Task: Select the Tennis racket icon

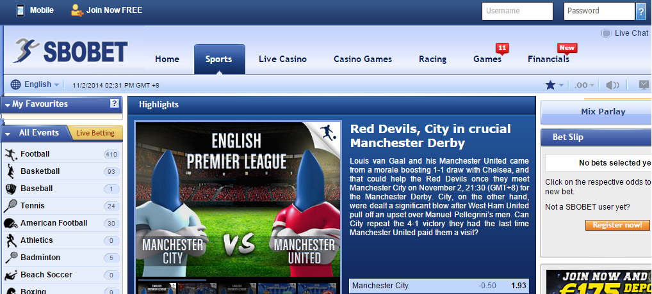Action: click(x=10, y=206)
